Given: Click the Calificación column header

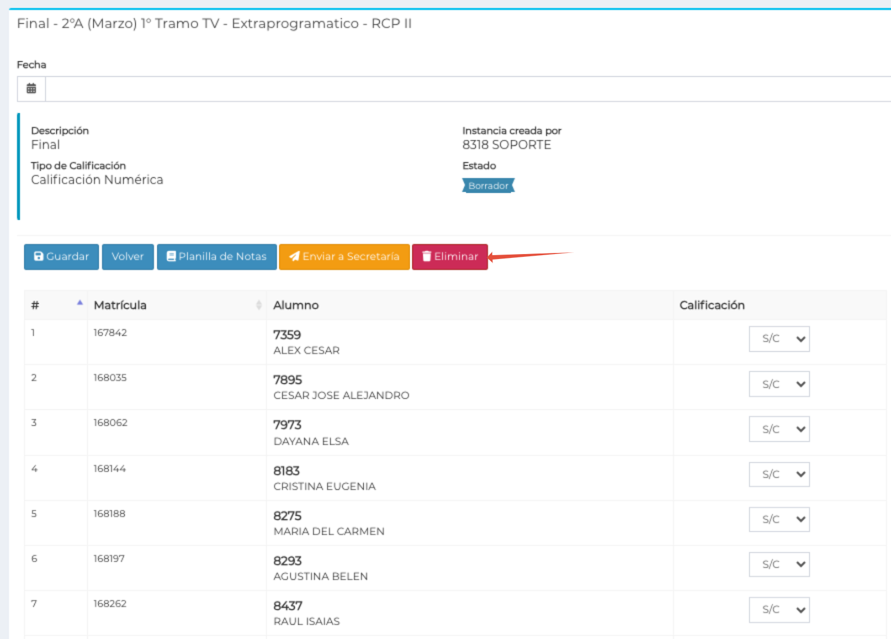Looking at the screenshot, I should 712,305.
